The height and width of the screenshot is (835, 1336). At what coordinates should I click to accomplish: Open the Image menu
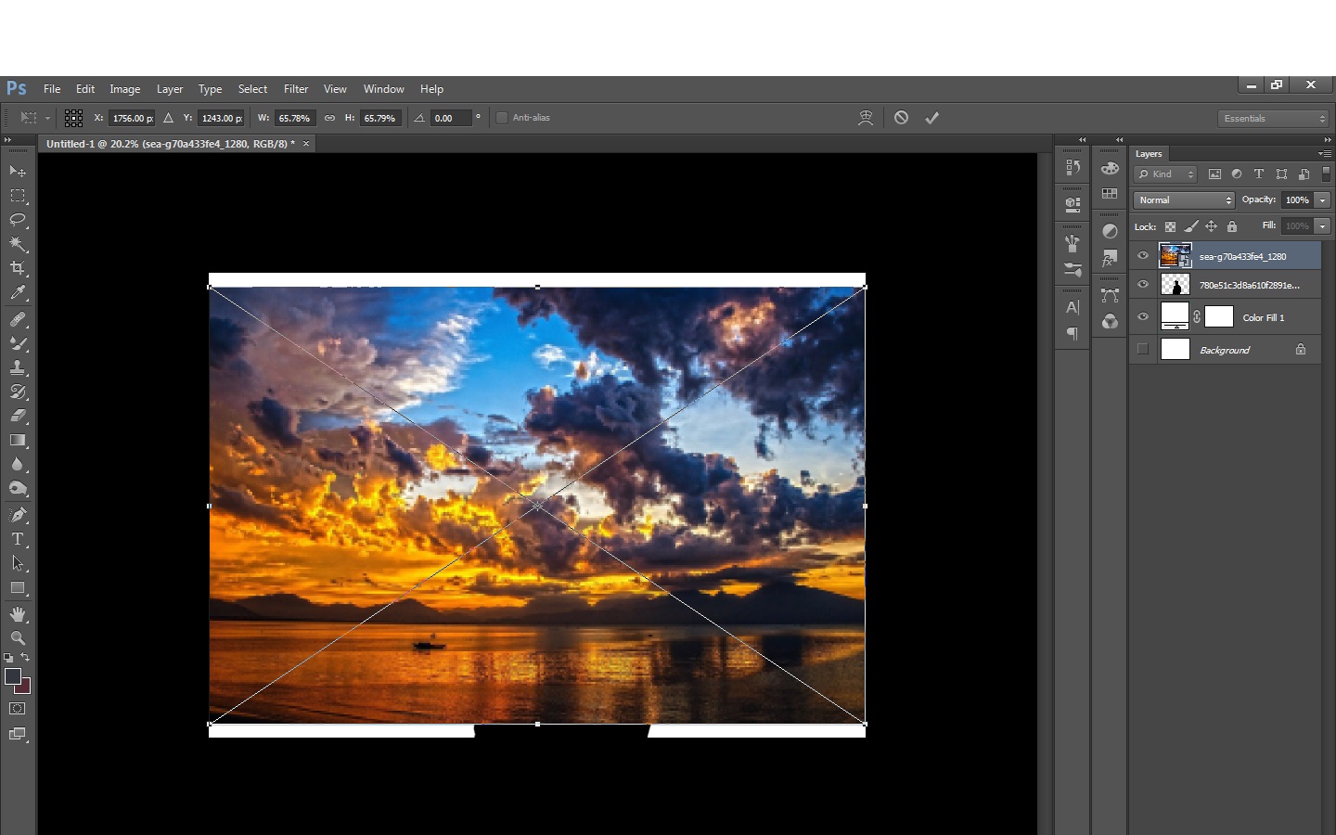pos(124,89)
